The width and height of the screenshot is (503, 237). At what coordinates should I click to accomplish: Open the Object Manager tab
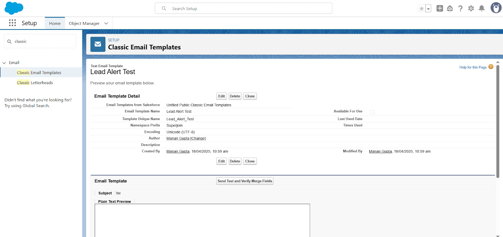pyautogui.click(x=84, y=23)
